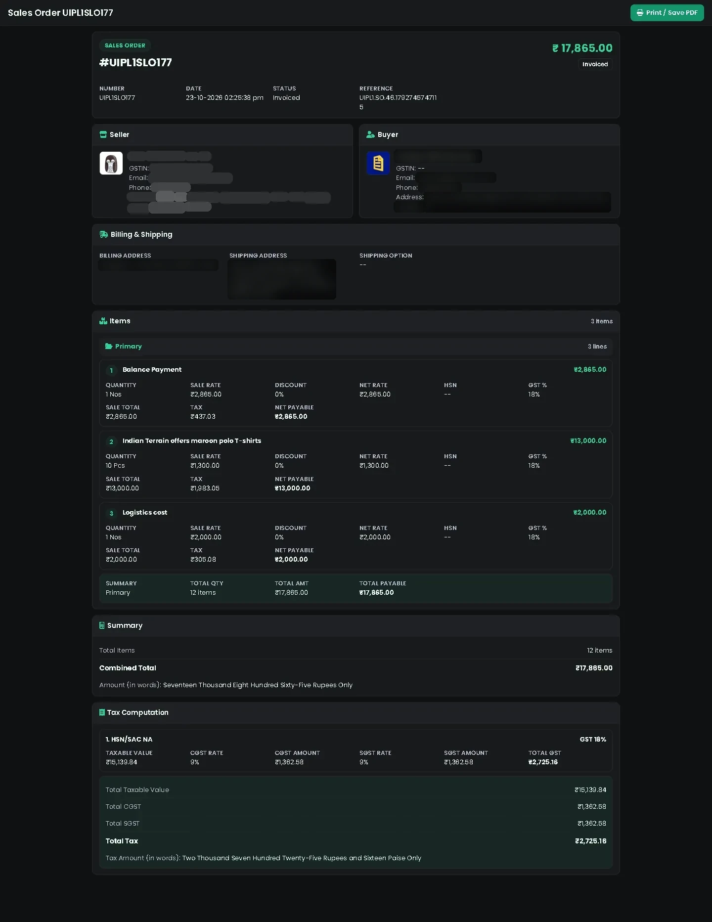Click the Combined Total ₹17,865.00 value
The width and height of the screenshot is (712, 922).
tap(594, 668)
